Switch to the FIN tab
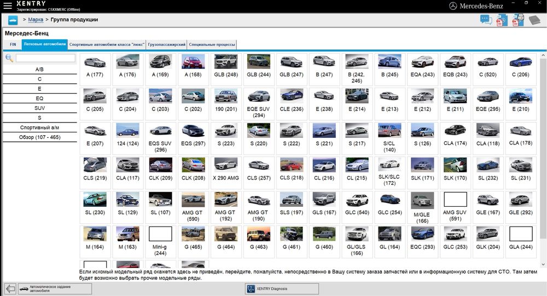This screenshot has height=296, width=547. [x=13, y=44]
